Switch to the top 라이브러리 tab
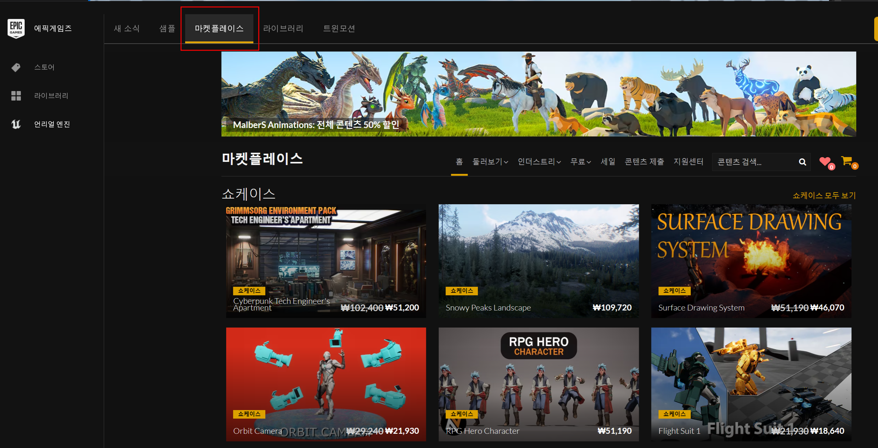The height and width of the screenshot is (448, 878). click(x=283, y=28)
